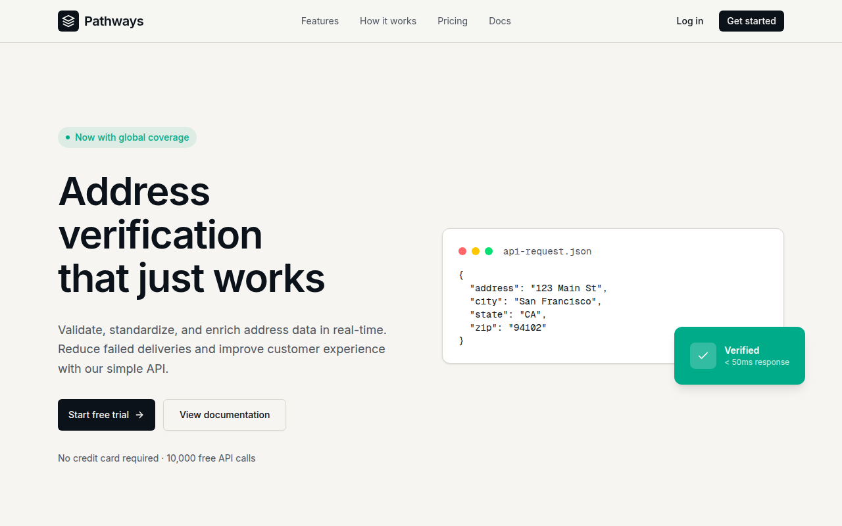Open the Features page

(x=320, y=21)
